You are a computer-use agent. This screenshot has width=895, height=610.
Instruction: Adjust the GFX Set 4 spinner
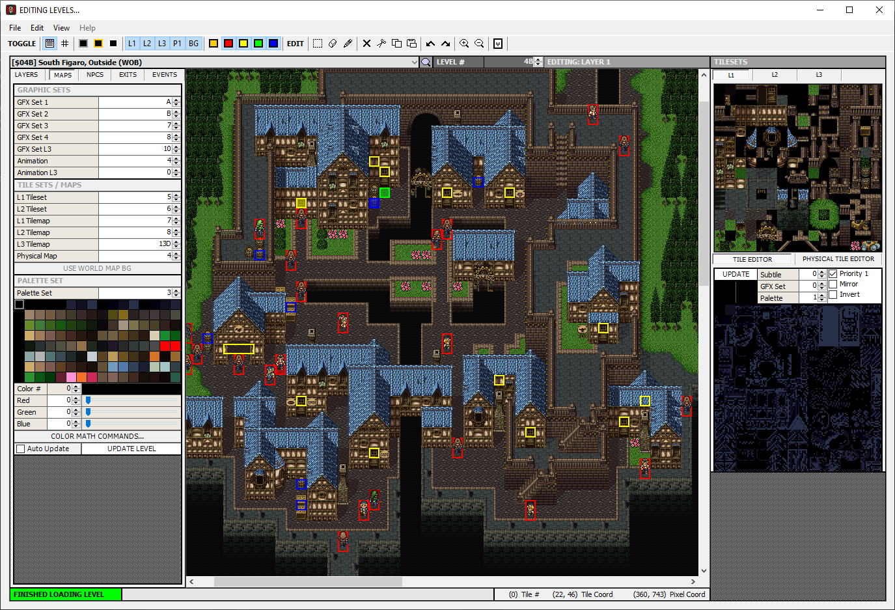176,137
